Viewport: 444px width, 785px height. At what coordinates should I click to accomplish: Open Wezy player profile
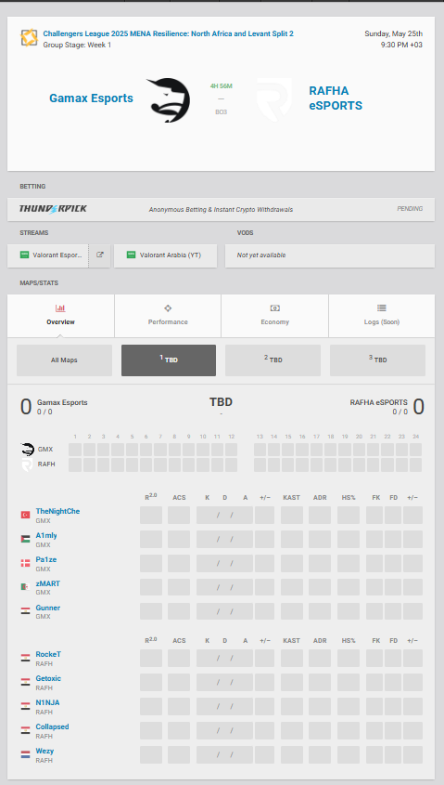pyautogui.click(x=44, y=751)
